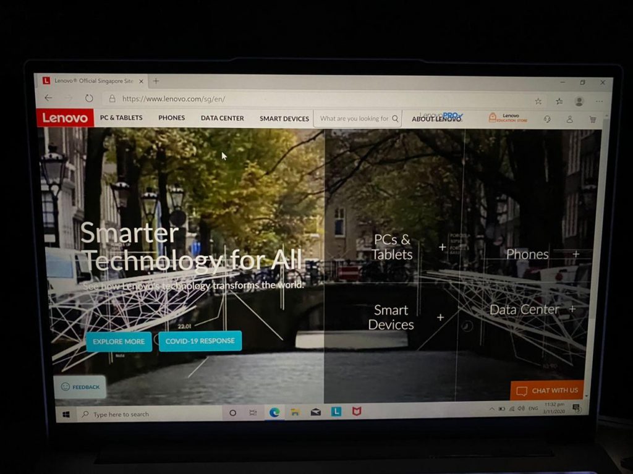Click the Smarter Technology for All headline
Image resolution: width=633 pixels, height=474 pixels.
coord(190,247)
